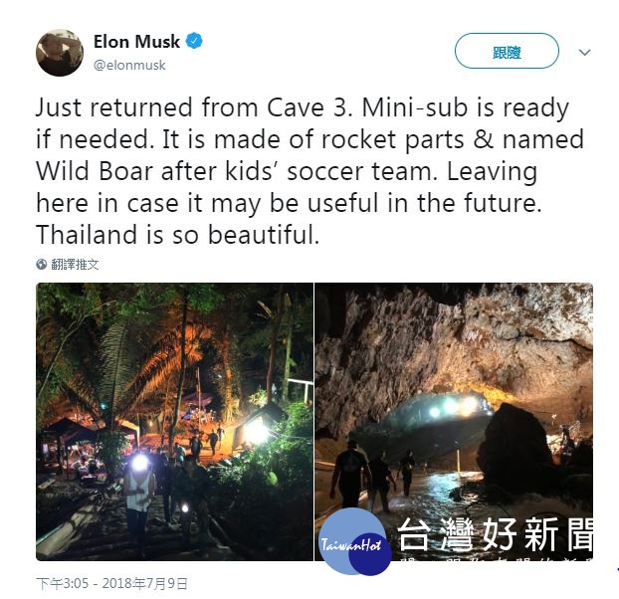Image resolution: width=619 pixels, height=599 pixels.
Task: Click the 跟隨 follow button
Action: [507, 51]
